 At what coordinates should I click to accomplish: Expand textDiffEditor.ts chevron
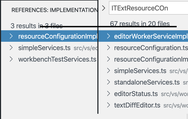pyautogui.click(x=108, y=105)
